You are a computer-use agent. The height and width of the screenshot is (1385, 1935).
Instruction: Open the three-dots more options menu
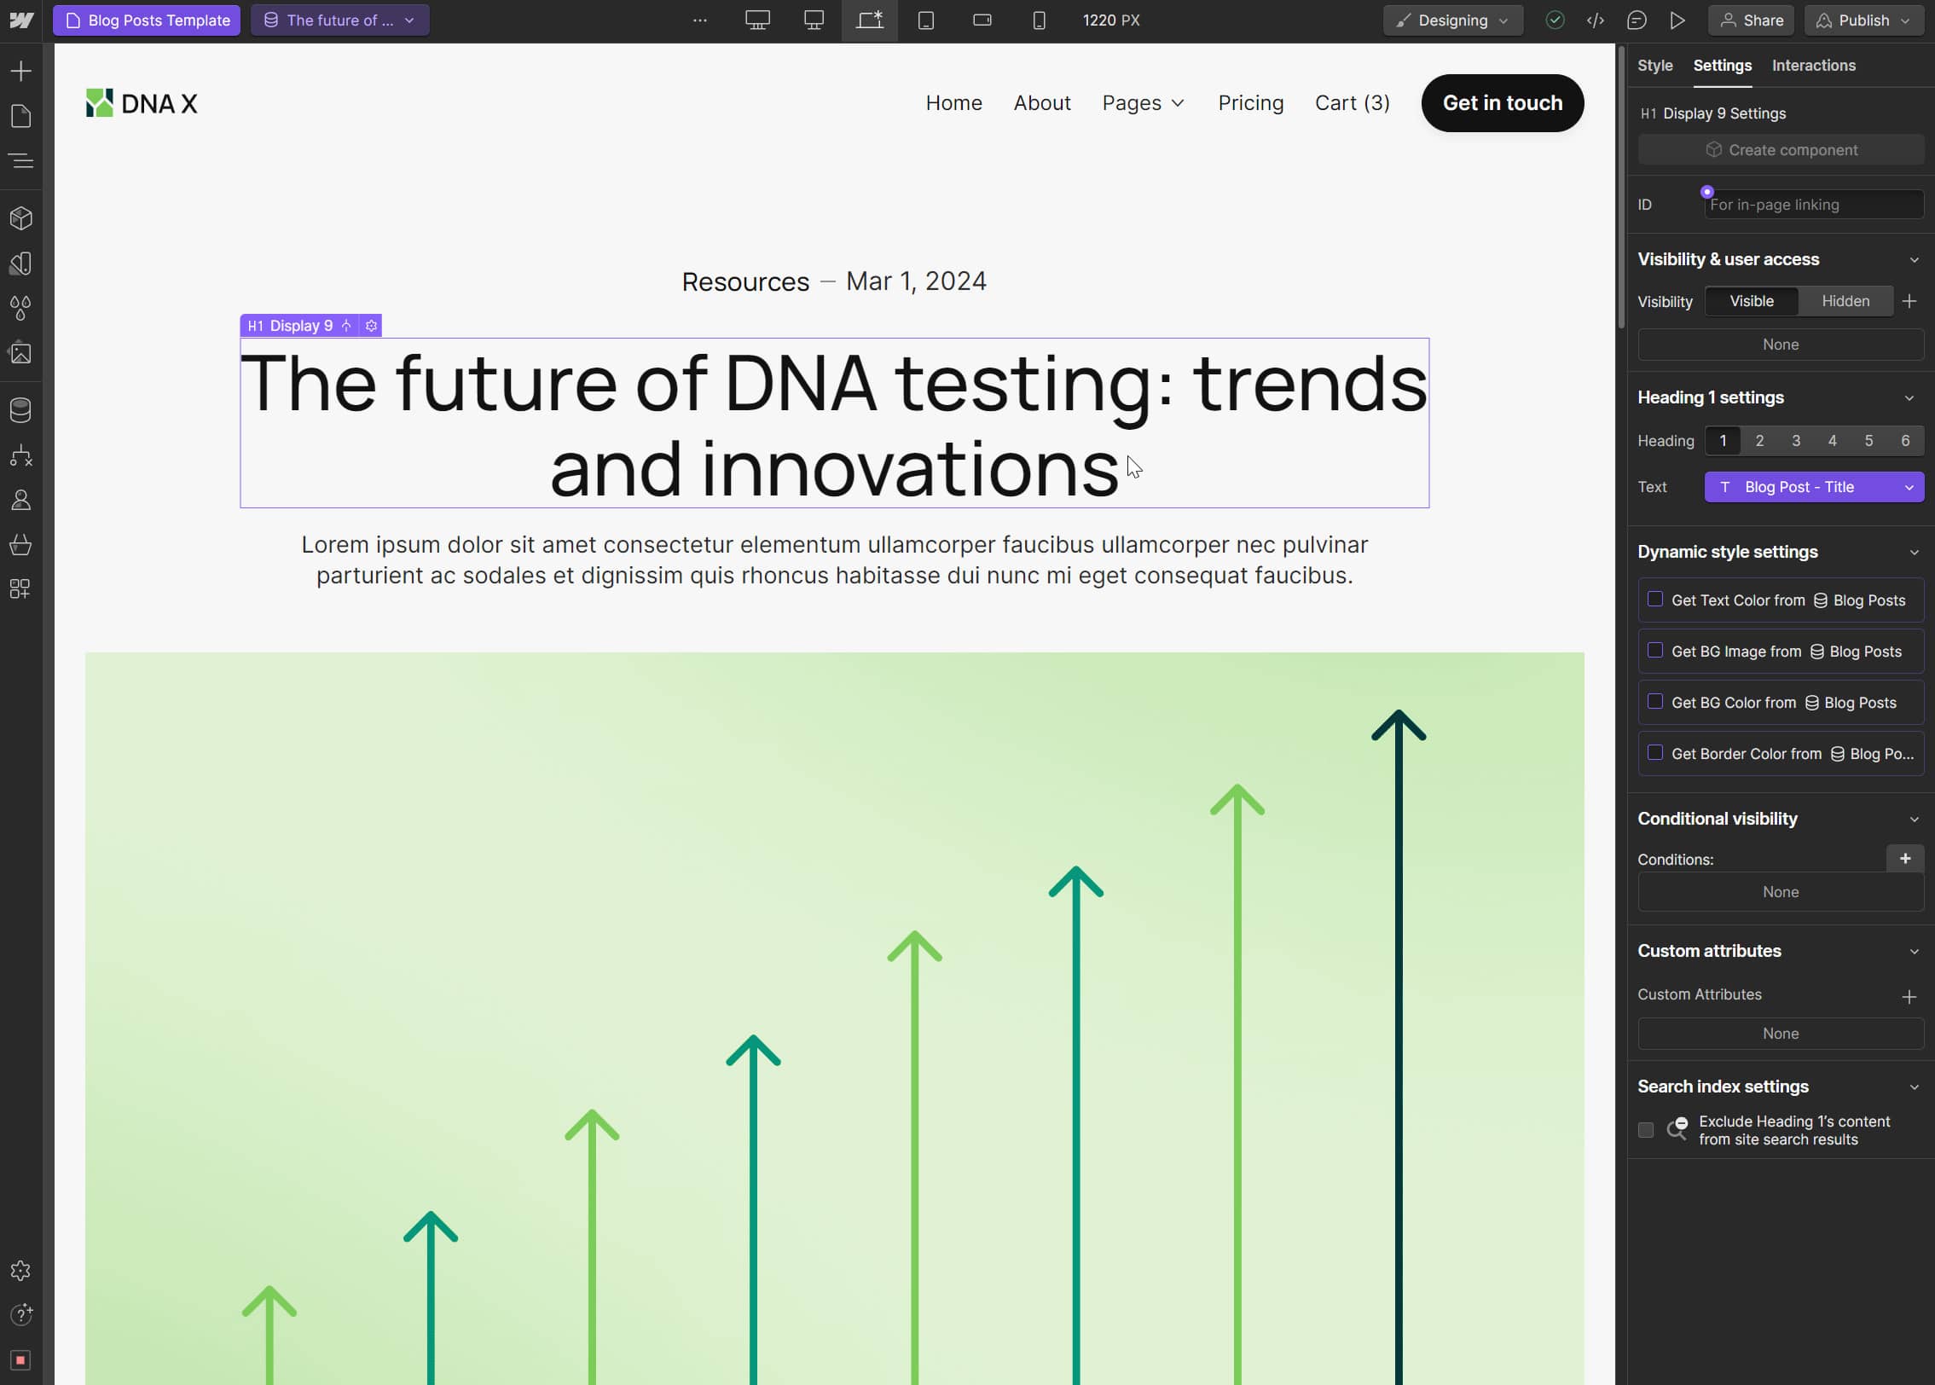pyautogui.click(x=700, y=20)
